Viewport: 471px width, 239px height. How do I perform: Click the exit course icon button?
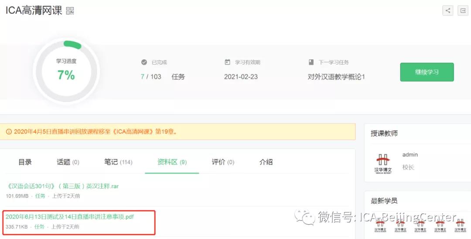463,10
